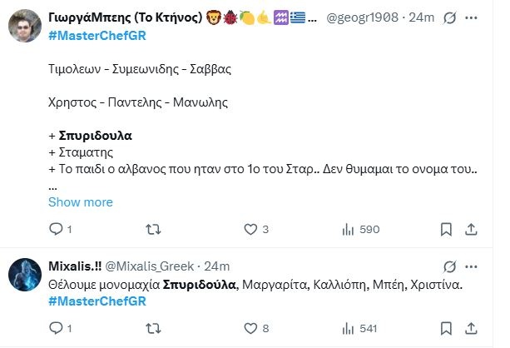The width and height of the screenshot is (510, 348).
Task: Open more options menu for Mixalis.!! tweet
Action: pos(472,266)
